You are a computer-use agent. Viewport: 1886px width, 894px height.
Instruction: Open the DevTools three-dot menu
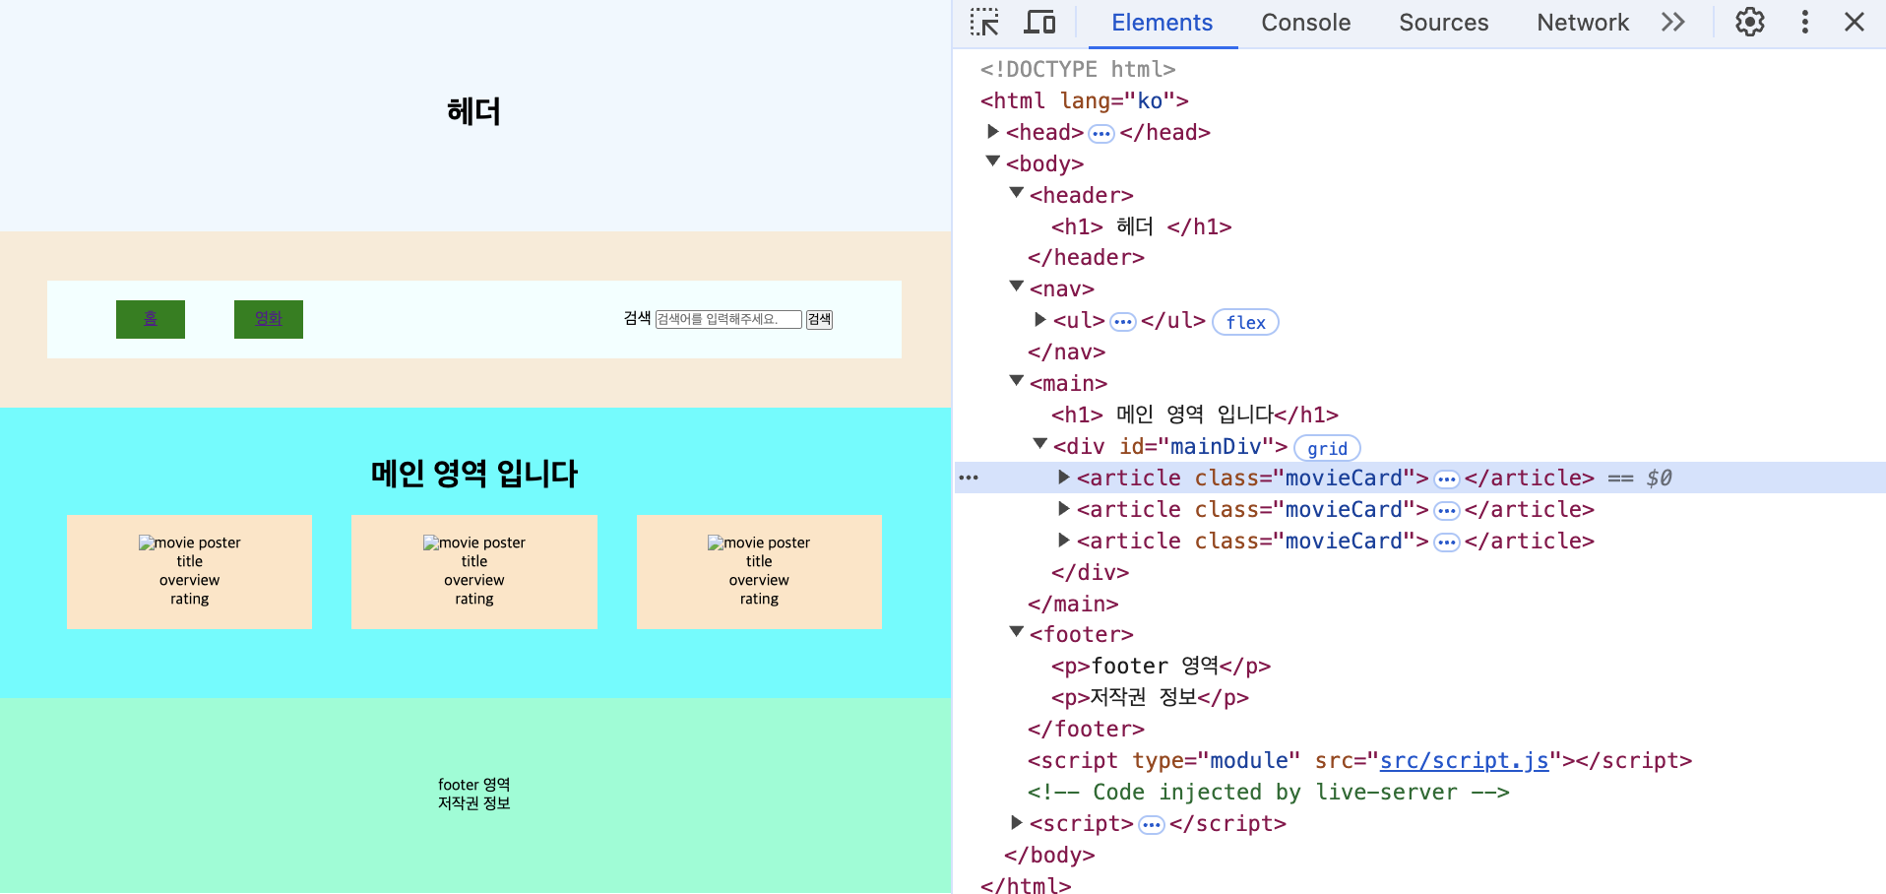pos(1804,22)
